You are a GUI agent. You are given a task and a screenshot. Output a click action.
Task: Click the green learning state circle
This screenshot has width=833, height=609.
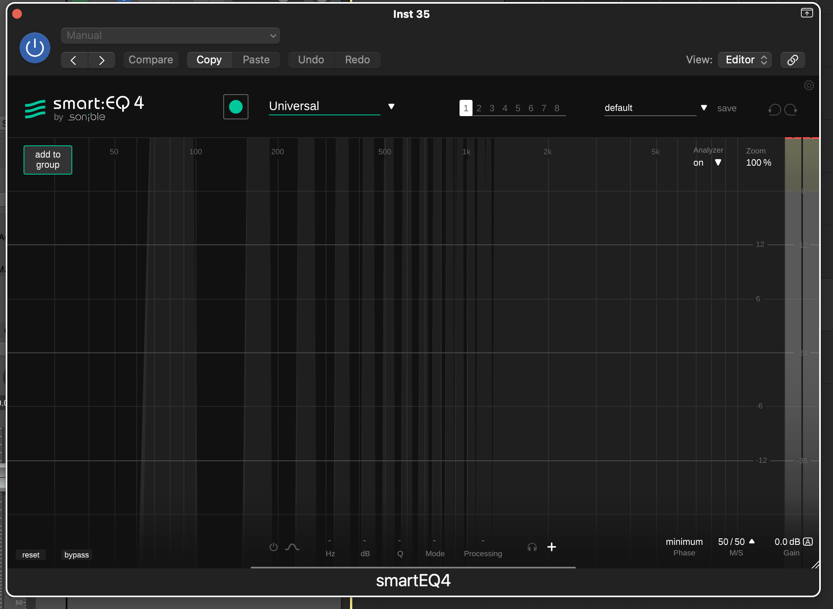pyautogui.click(x=235, y=106)
